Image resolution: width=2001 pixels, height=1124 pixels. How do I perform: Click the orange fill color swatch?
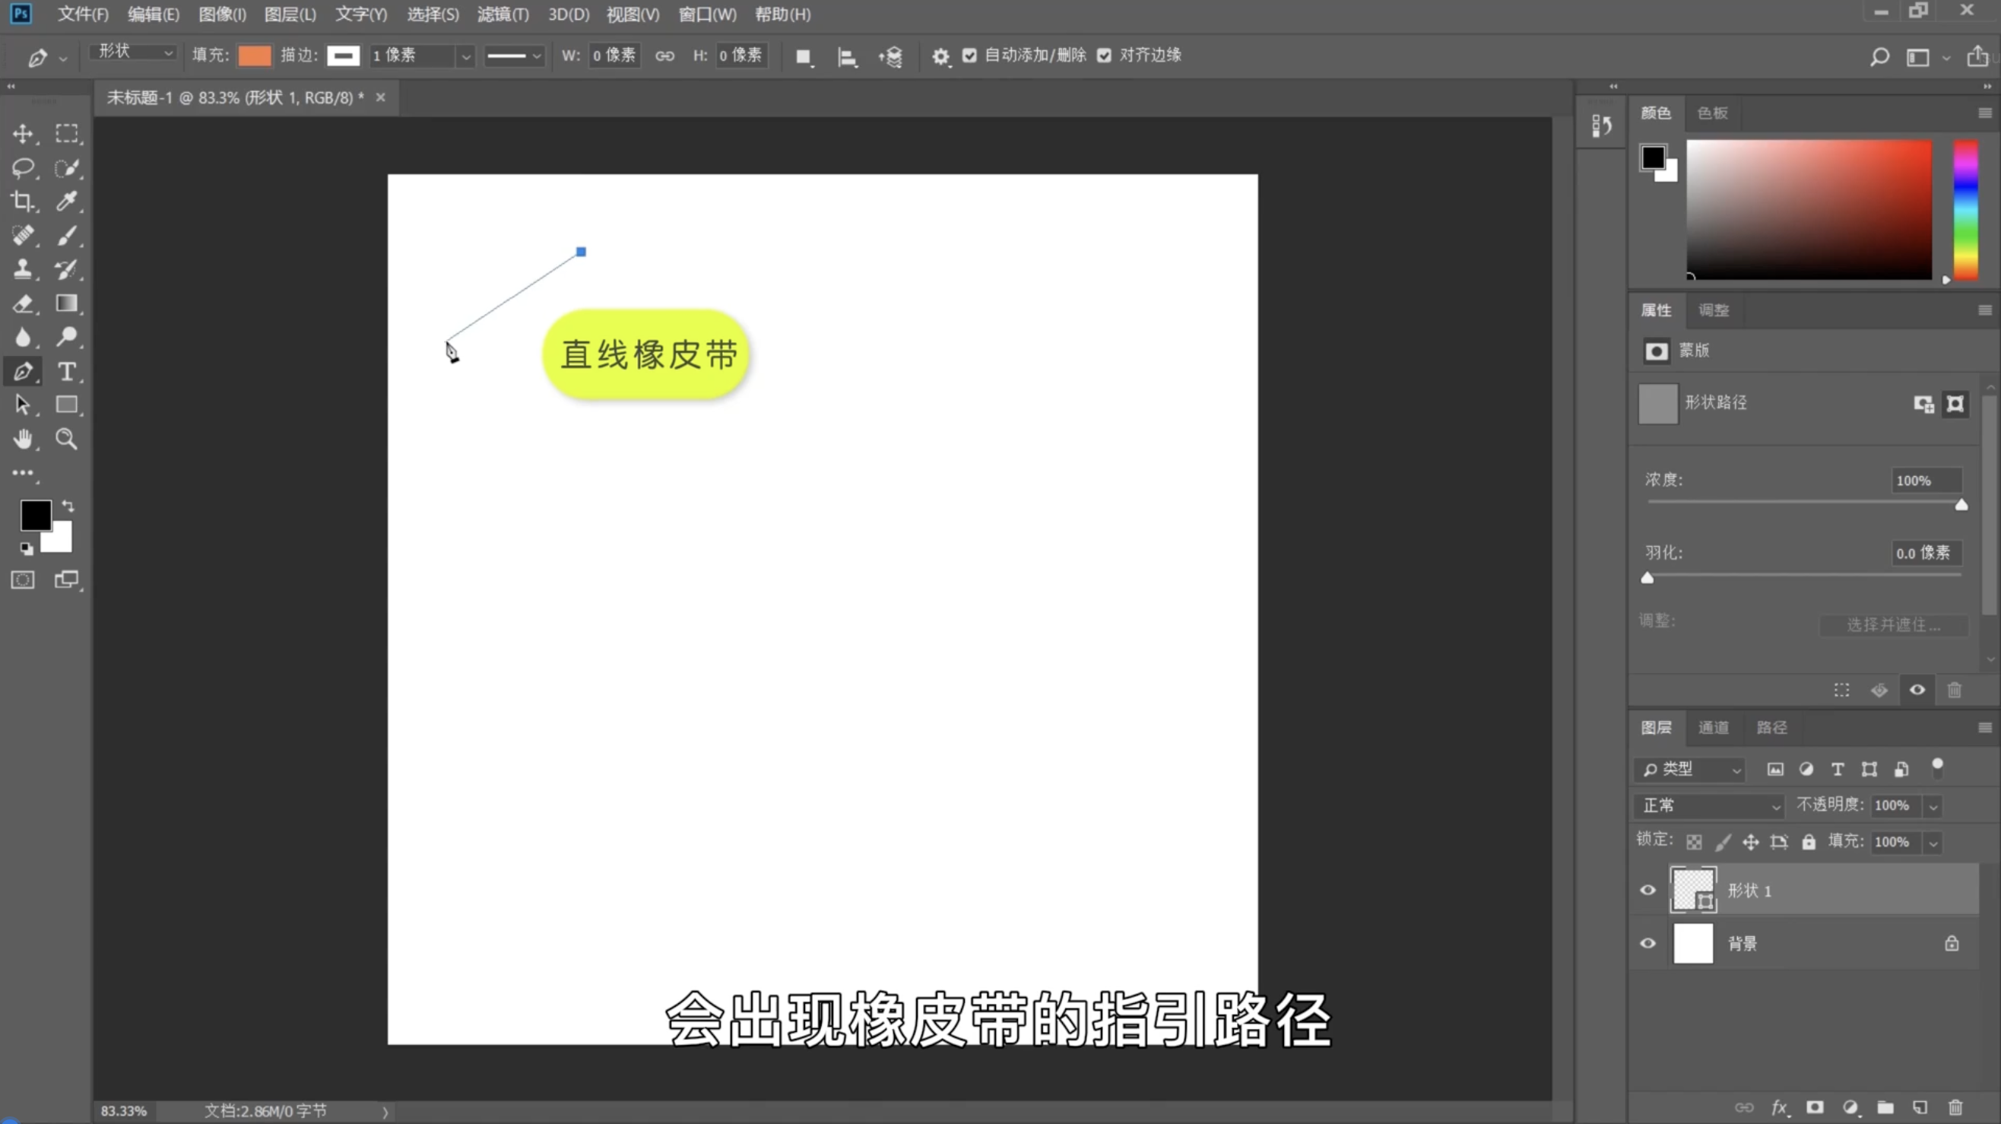254,56
